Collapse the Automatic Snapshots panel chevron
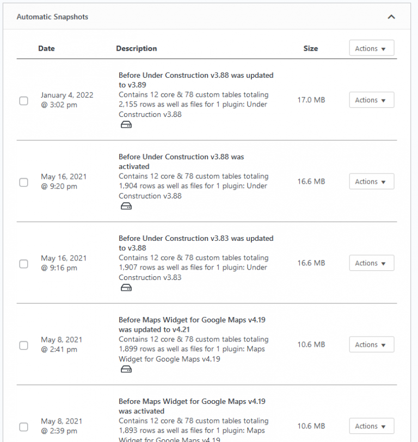Viewport: 418px width, 442px height. coord(391,17)
